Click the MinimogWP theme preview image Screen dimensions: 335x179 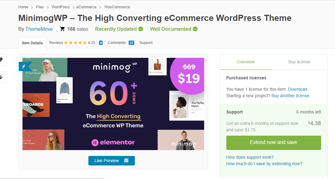click(x=113, y=104)
